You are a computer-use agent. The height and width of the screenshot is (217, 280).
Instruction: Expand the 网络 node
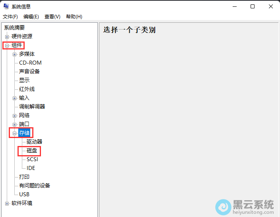(15, 116)
